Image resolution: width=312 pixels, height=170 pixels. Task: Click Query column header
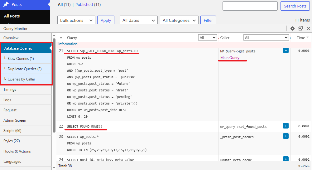[72, 38]
